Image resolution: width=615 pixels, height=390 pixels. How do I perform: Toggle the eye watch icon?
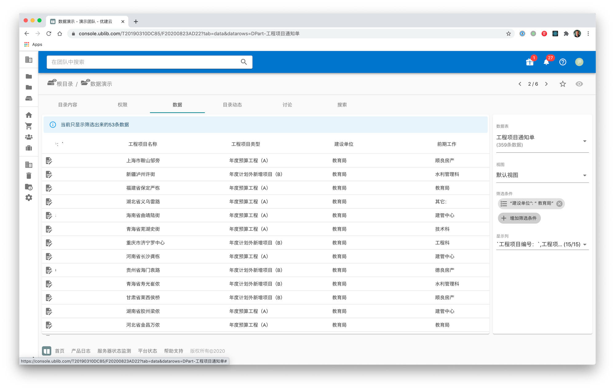point(579,84)
